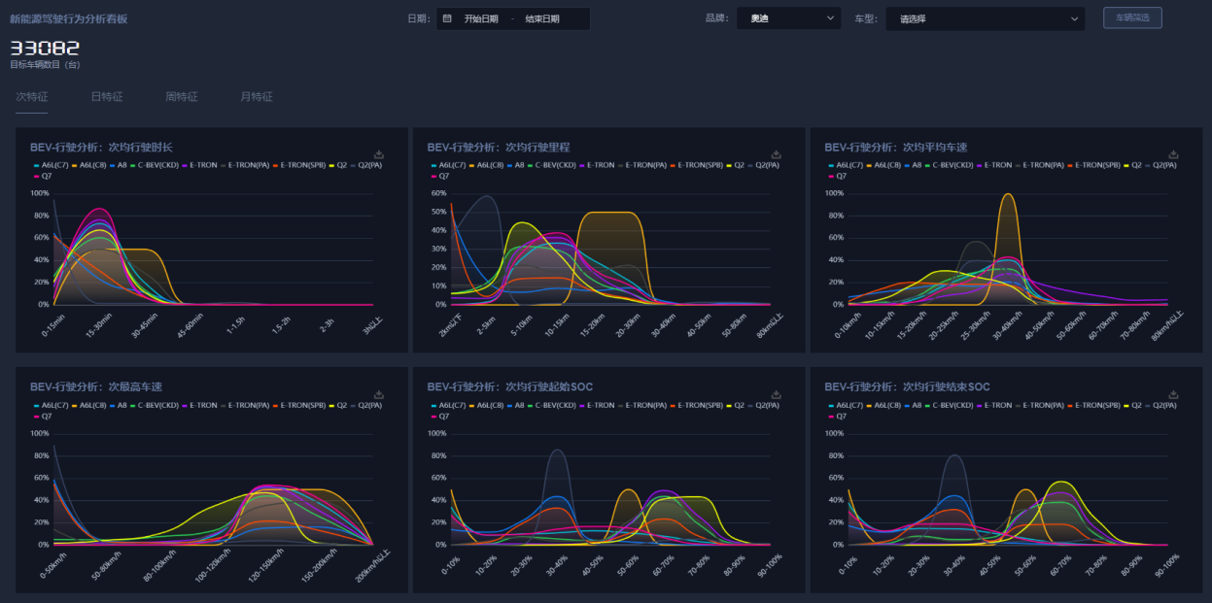The image size is (1212, 603).
Task: Switch to the 日特征 tab
Action: 107,97
